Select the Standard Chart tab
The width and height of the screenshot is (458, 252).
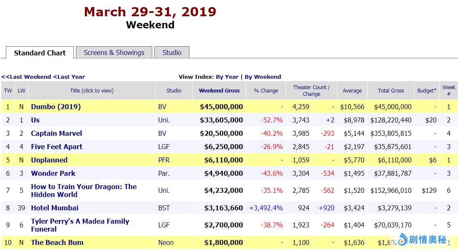click(x=40, y=53)
